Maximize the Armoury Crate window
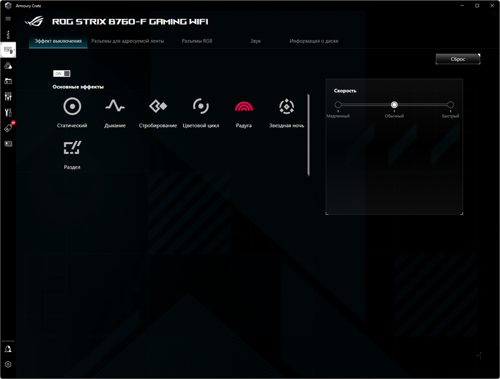Image resolution: width=500 pixels, height=379 pixels. coord(477,6)
